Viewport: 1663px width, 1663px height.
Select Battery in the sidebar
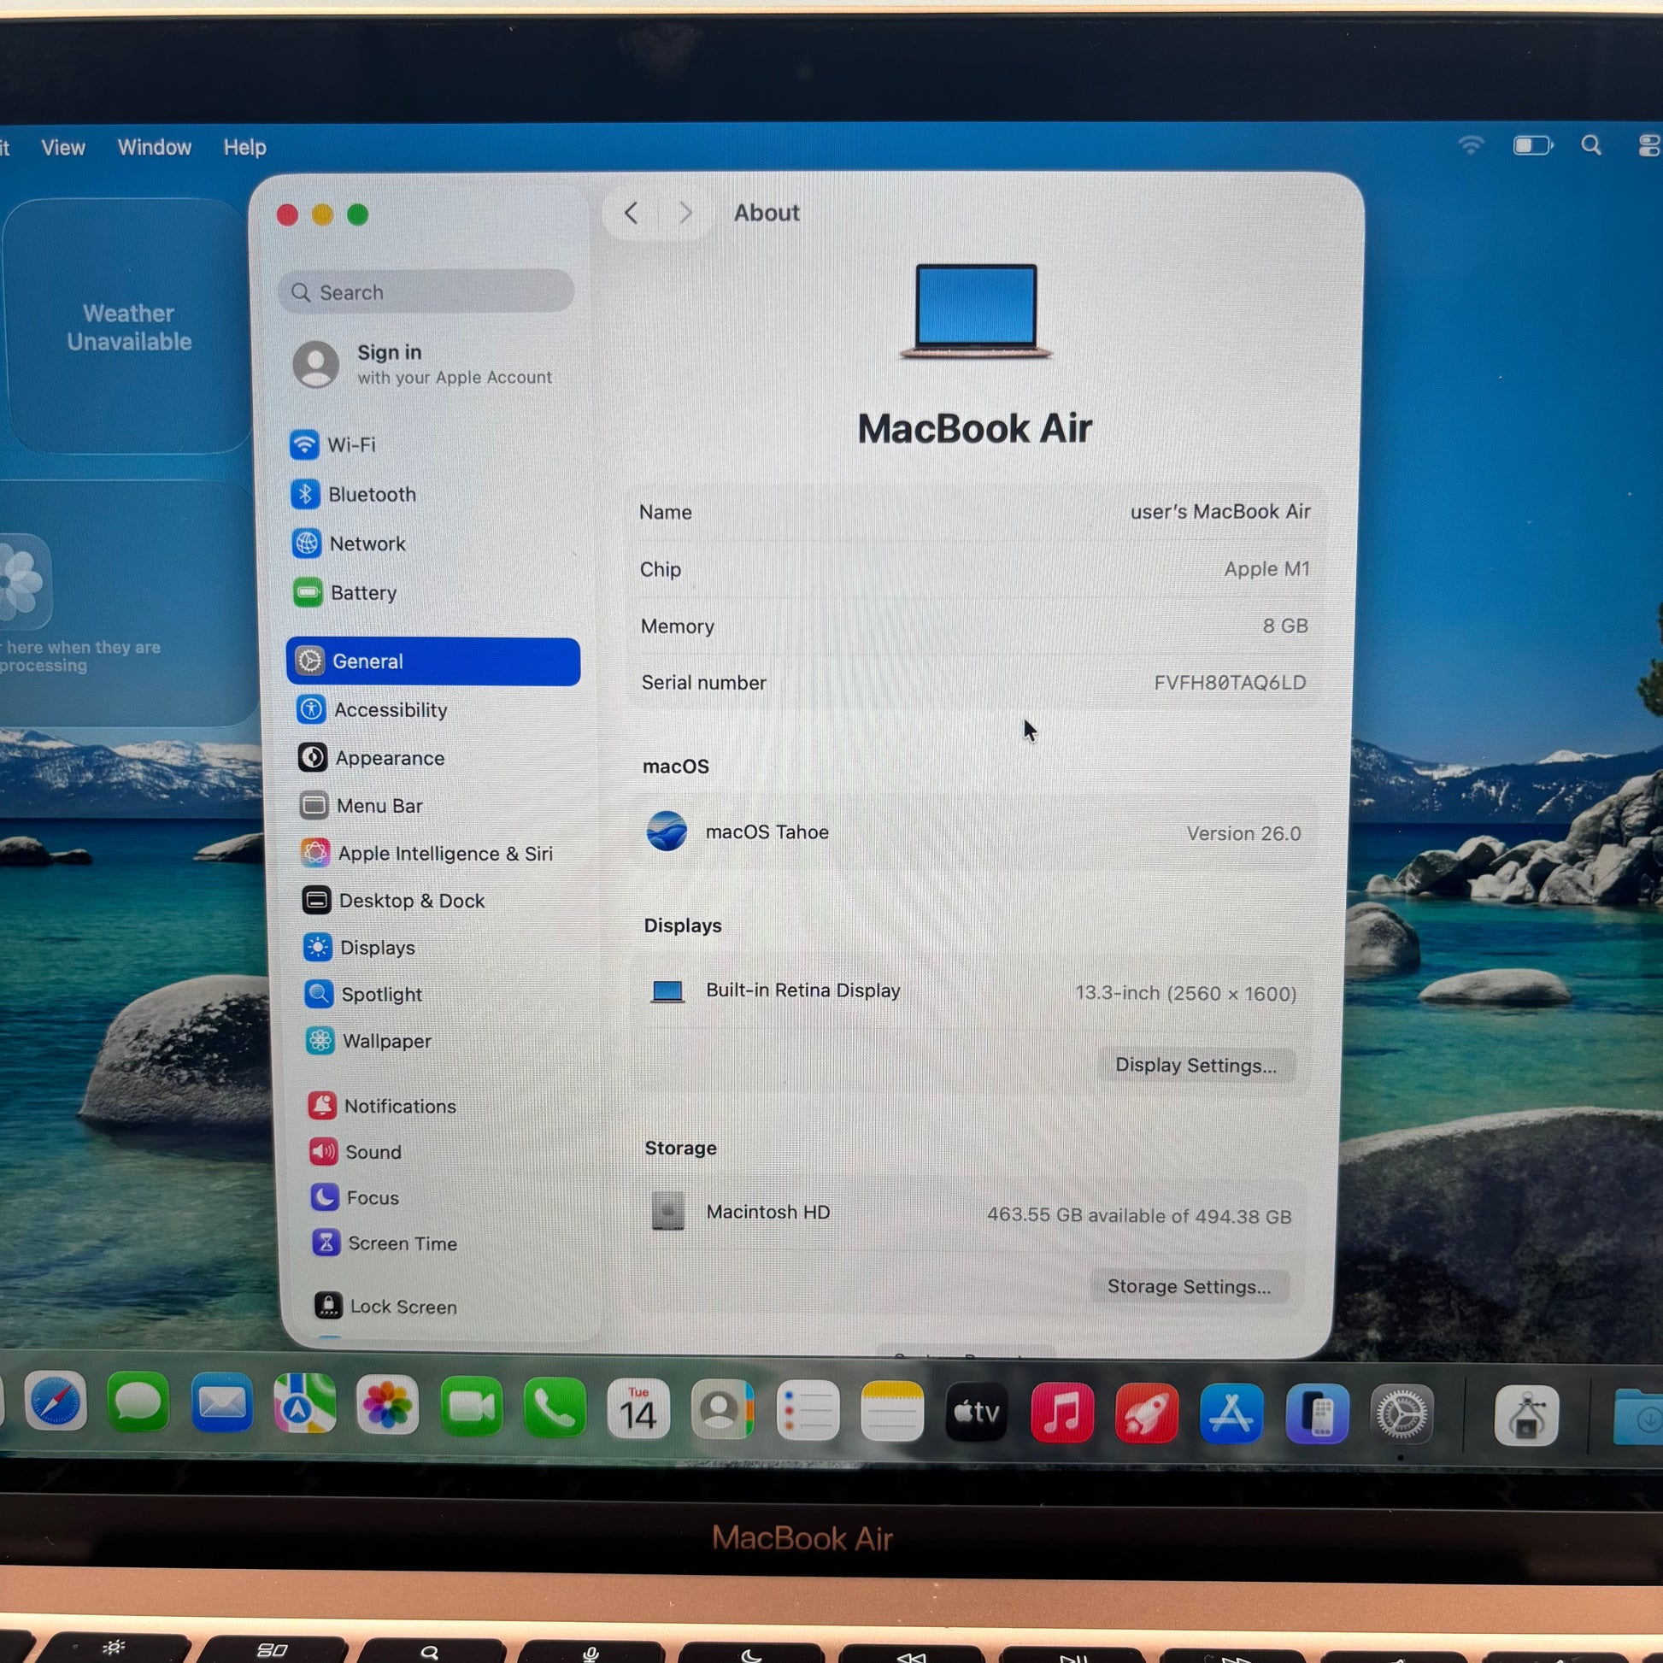pos(362,593)
